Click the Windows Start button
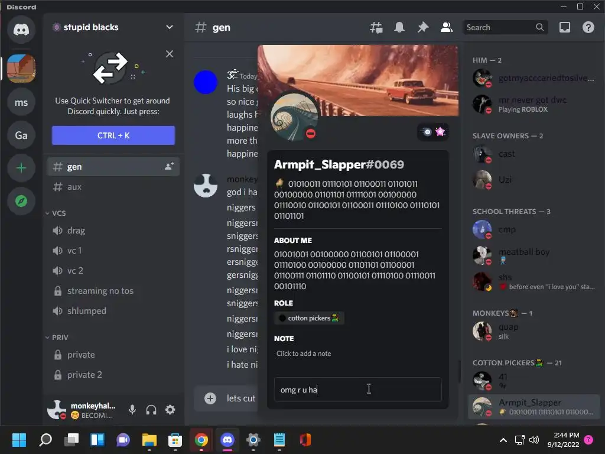Viewport: 605px width, 454px height. (x=19, y=440)
